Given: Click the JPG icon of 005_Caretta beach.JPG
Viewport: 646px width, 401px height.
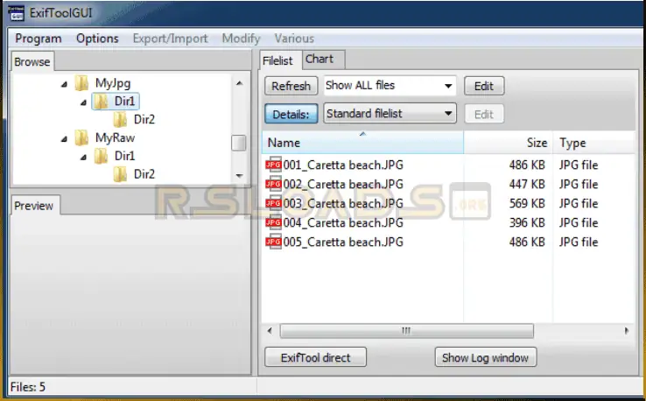Looking at the screenshot, I should 272,242.
